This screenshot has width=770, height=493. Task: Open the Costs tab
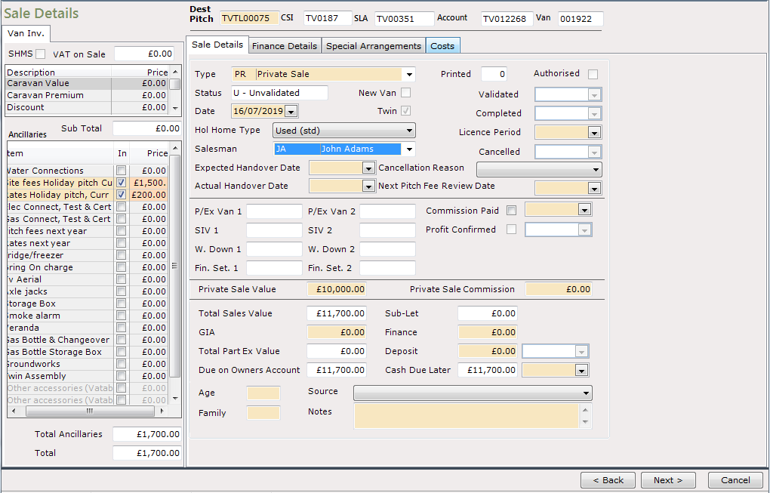tap(442, 46)
